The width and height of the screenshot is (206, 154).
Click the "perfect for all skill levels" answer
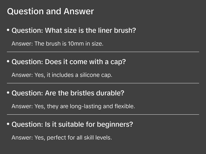[x=62, y=138]
